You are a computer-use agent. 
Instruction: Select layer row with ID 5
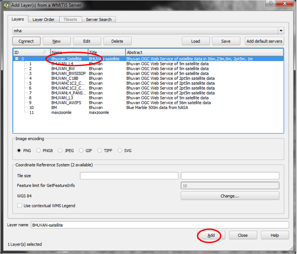(x=148, y=83)
